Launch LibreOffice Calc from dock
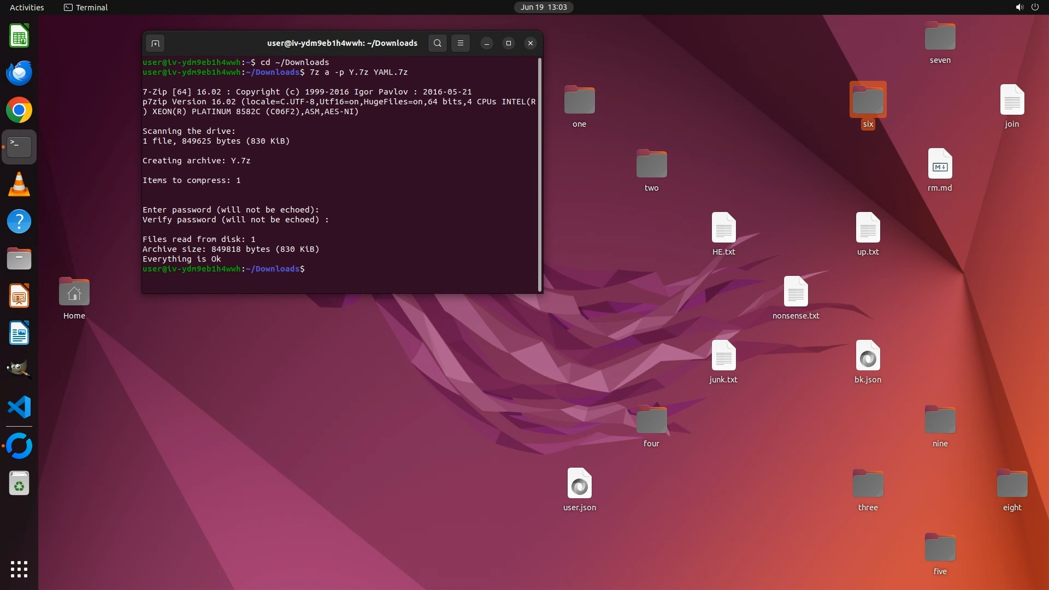Image resolution: width=1049 pixels, height=590 pixels. pyautogui.click(x=19, y=37)
